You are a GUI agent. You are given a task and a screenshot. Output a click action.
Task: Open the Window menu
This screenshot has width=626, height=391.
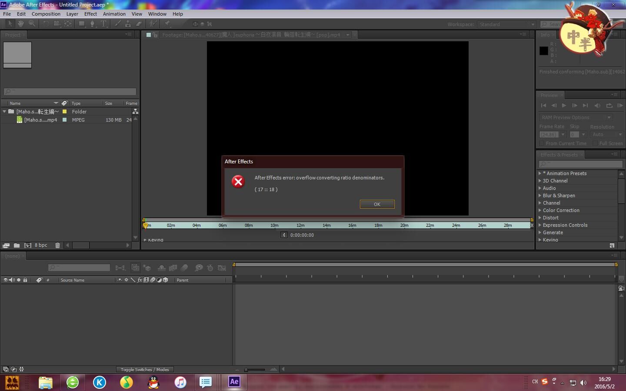157,14
